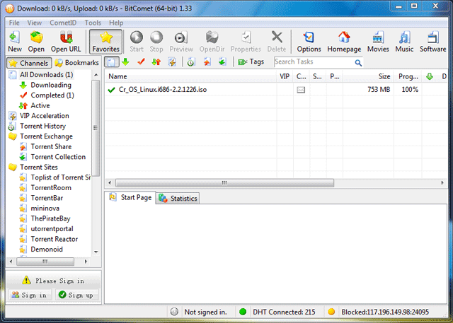This screenshot has width=453, height=323.
Task: Click the torrent collection filter icon
Action: [222, 61]
